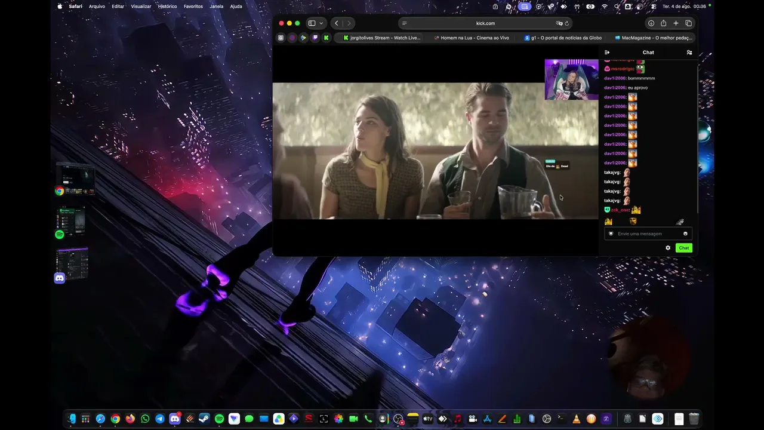Switch to the Homem na Lua tab
The width and height of the screenshot is (764, 430).
(x=472, y=38)
